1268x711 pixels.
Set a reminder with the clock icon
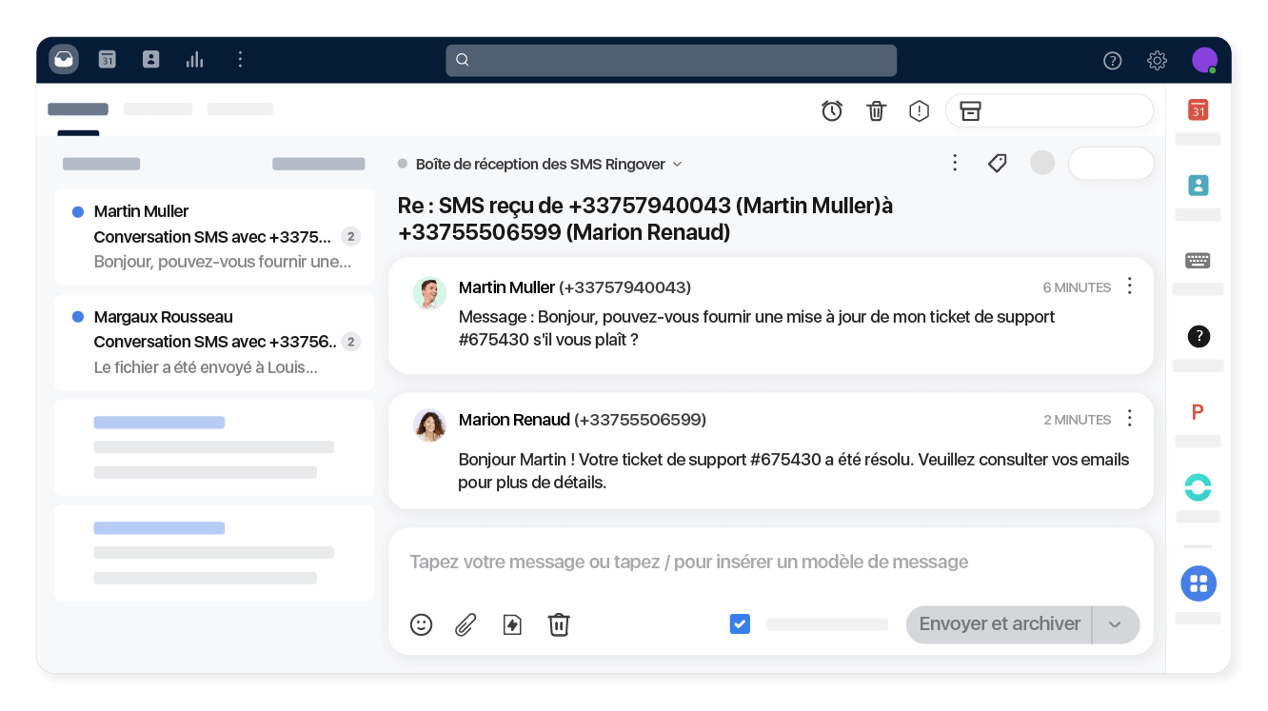tap(832, 110)
